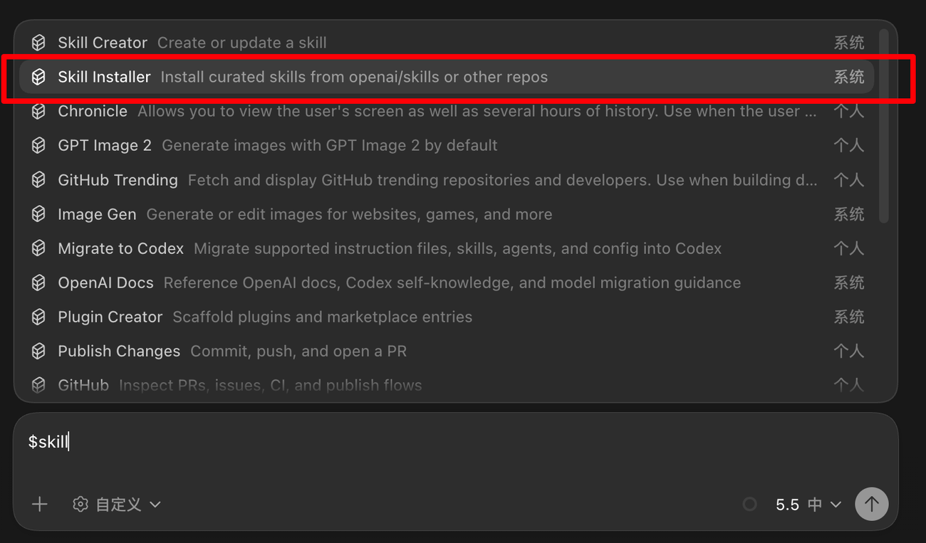This screenshot has width=926, height=543.
Task: Click 个人 tag on Publish Changes row
Action: click(x=849, y=351)
